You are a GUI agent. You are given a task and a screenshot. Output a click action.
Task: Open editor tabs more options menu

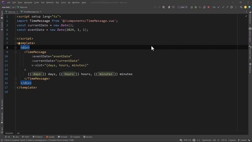(x=246, y=12)
